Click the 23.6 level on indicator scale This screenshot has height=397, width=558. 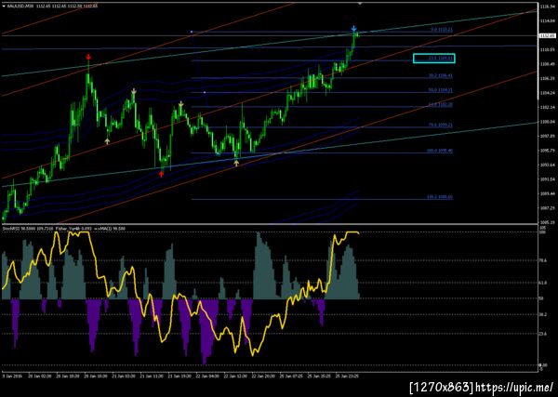click(543, 334)
